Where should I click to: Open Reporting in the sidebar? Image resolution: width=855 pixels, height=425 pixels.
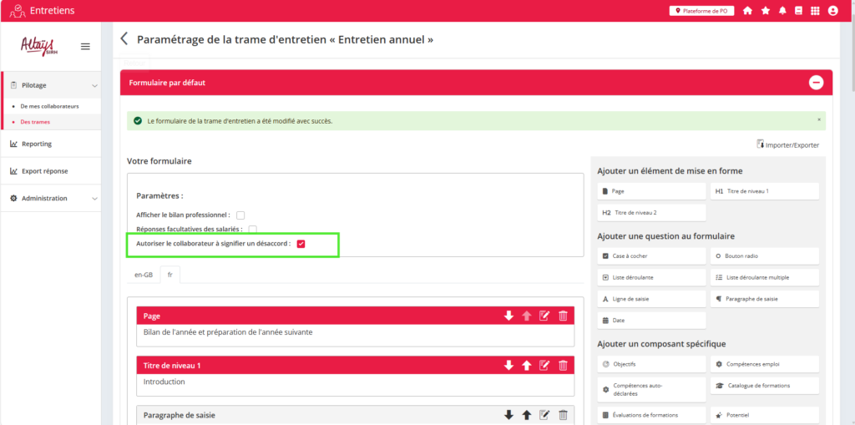click(x=36, y=144)
